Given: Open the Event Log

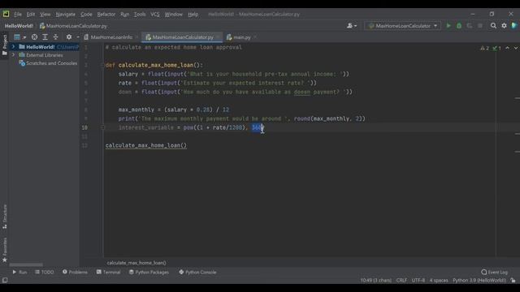Looking at the screenshot, I should [x=495, y=273].
